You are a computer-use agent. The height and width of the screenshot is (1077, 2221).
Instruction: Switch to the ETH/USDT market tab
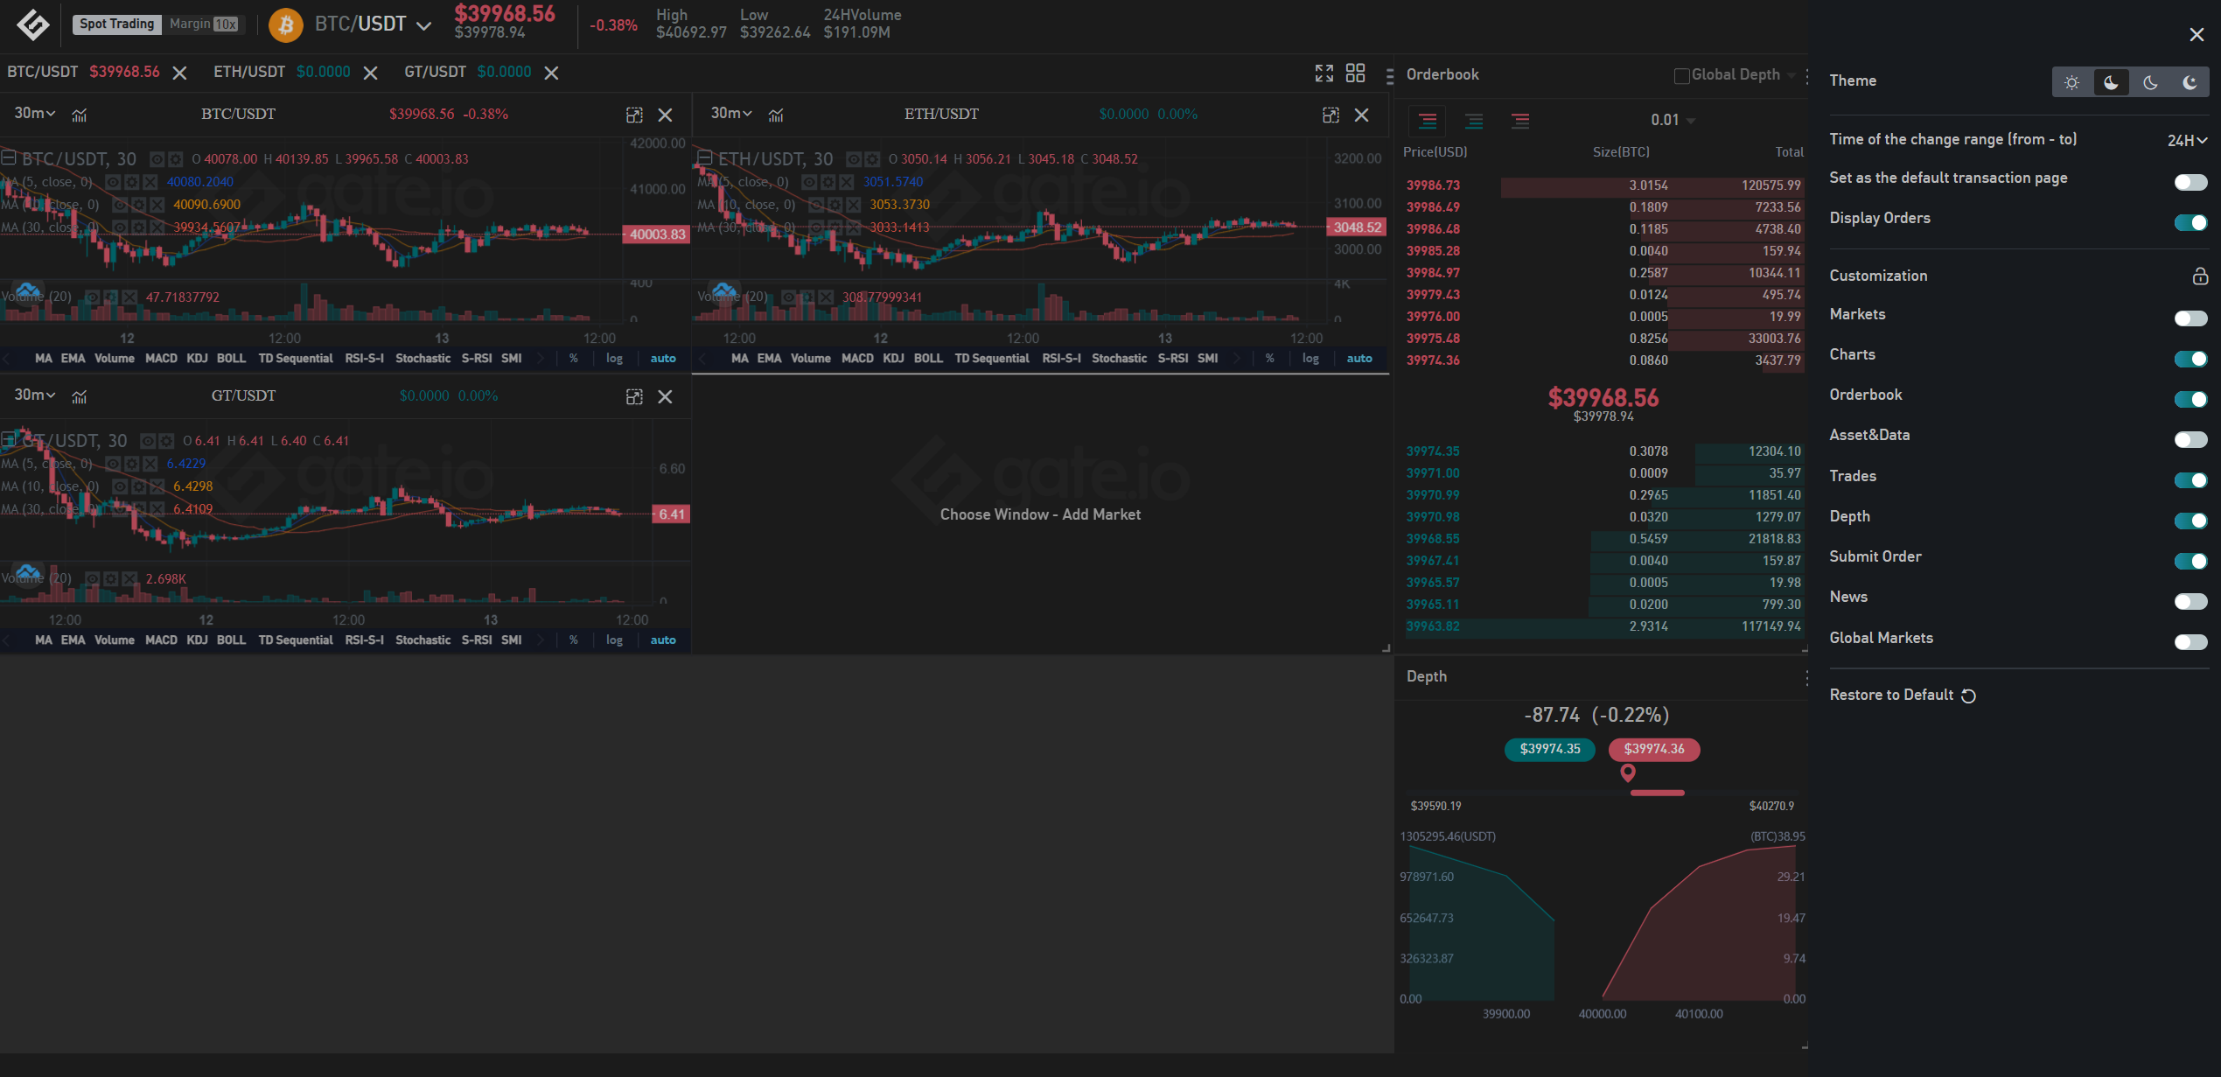tap(249, 73)
